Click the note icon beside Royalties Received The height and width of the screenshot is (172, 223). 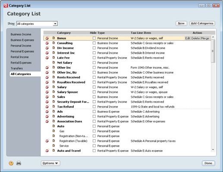[x=53, y=82]
